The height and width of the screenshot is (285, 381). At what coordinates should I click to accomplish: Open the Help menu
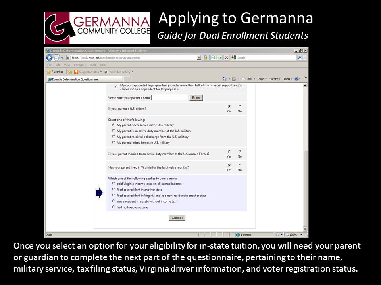(x=103, y=65)
